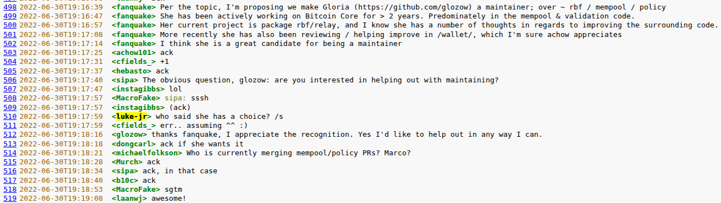Open line 500 permalink
The image size is (721, 203).
pyautogui.click(x=10, y=25)
